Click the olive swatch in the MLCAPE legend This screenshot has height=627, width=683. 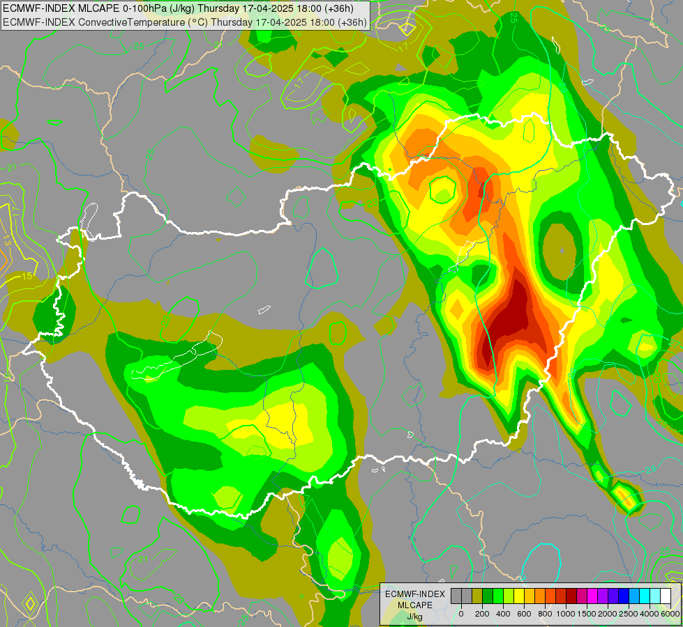[x=477, y=596]
